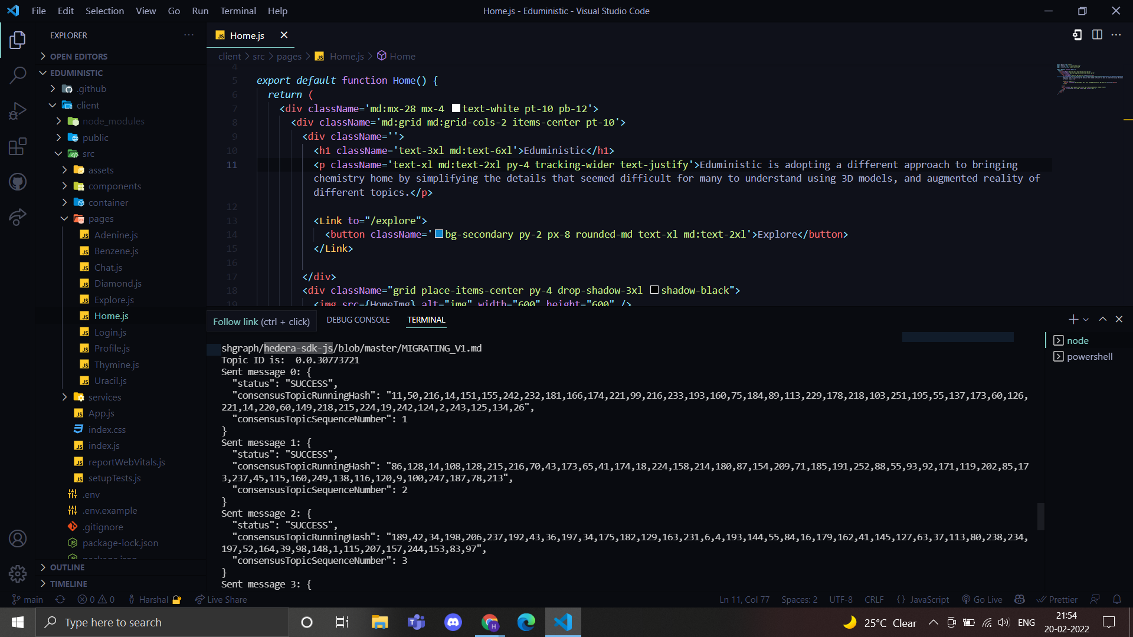The width and height of the screenshot is (1133, 637).
Task: Collapse the pages folder
Action: (x=101, y=218)
